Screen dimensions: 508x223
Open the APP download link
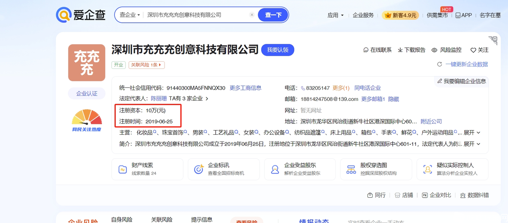click(x=463, y=15)
